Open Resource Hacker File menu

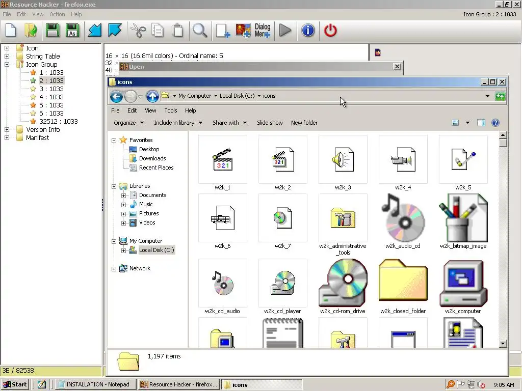7,14
